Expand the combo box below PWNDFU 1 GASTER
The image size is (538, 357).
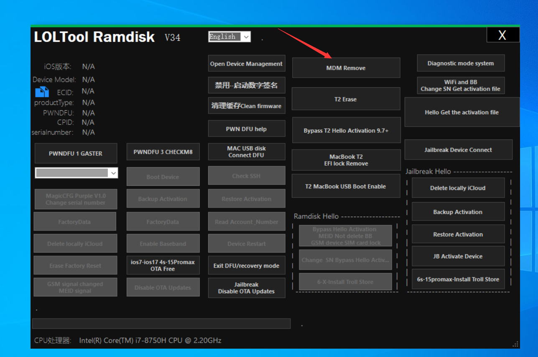tap(76, 172)
